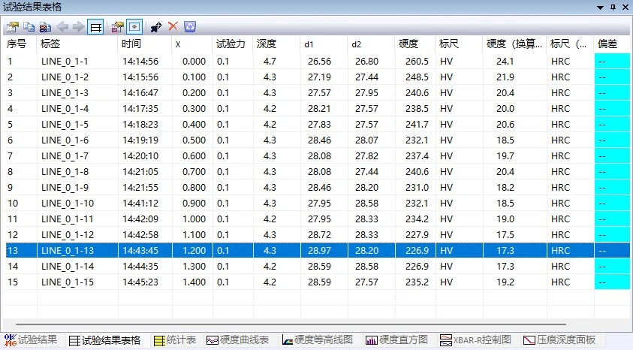633x350 pixels.
Task: Toggle the indentation image view icon
Action: tap(134, 27)
